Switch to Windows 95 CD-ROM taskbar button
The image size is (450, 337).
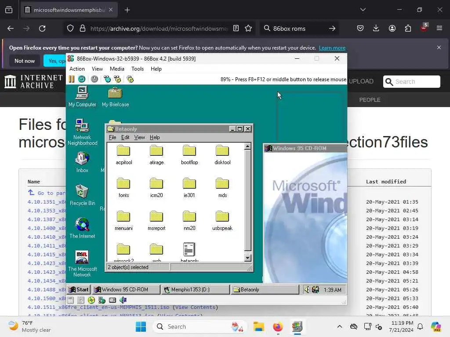click(126, 290)
